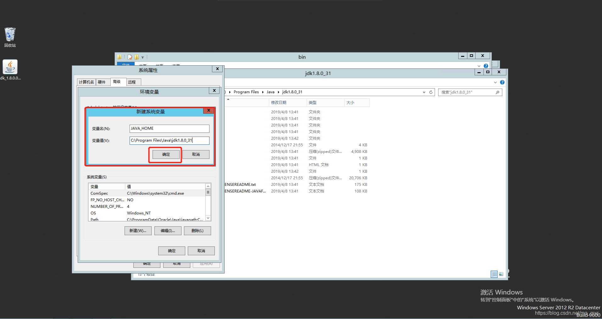Screen dimensions: 602x319
Task: Close the jdk1.8.0_31 window
Action: (x=499, y=72)
